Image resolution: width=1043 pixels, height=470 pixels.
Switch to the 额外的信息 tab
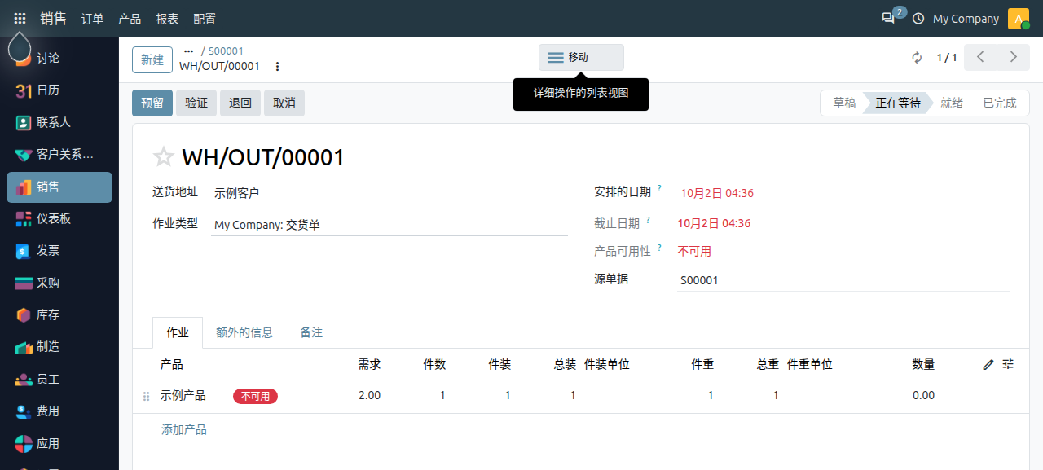[244, 332]
